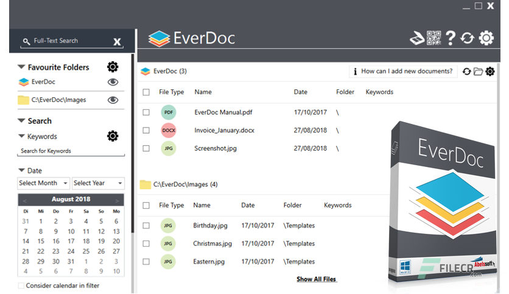Open the Select Year dropdown

coord(98,183)
